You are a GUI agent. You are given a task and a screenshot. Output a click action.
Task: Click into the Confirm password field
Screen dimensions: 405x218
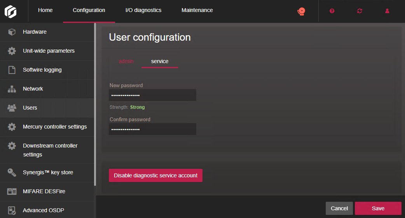click(152, 129)
